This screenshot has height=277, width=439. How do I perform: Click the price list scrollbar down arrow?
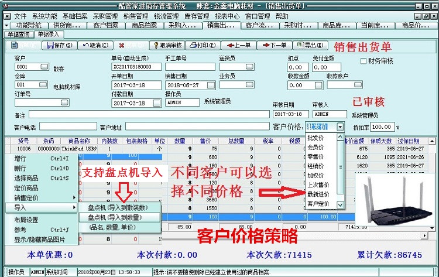[x=340, y=205]
